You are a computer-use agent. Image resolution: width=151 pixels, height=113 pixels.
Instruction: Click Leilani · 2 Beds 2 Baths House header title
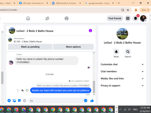click(x=35, y=31)
